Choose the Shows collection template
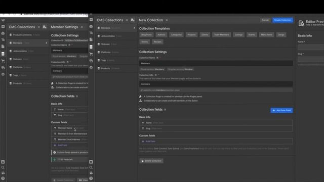The width and height of the screenshot is (324, 182). [145, 42]
